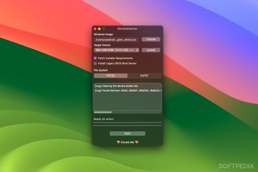The image size is (258, 172).
Task: Switch to the ExFAT file system tab
Action: tap(144, 76)
